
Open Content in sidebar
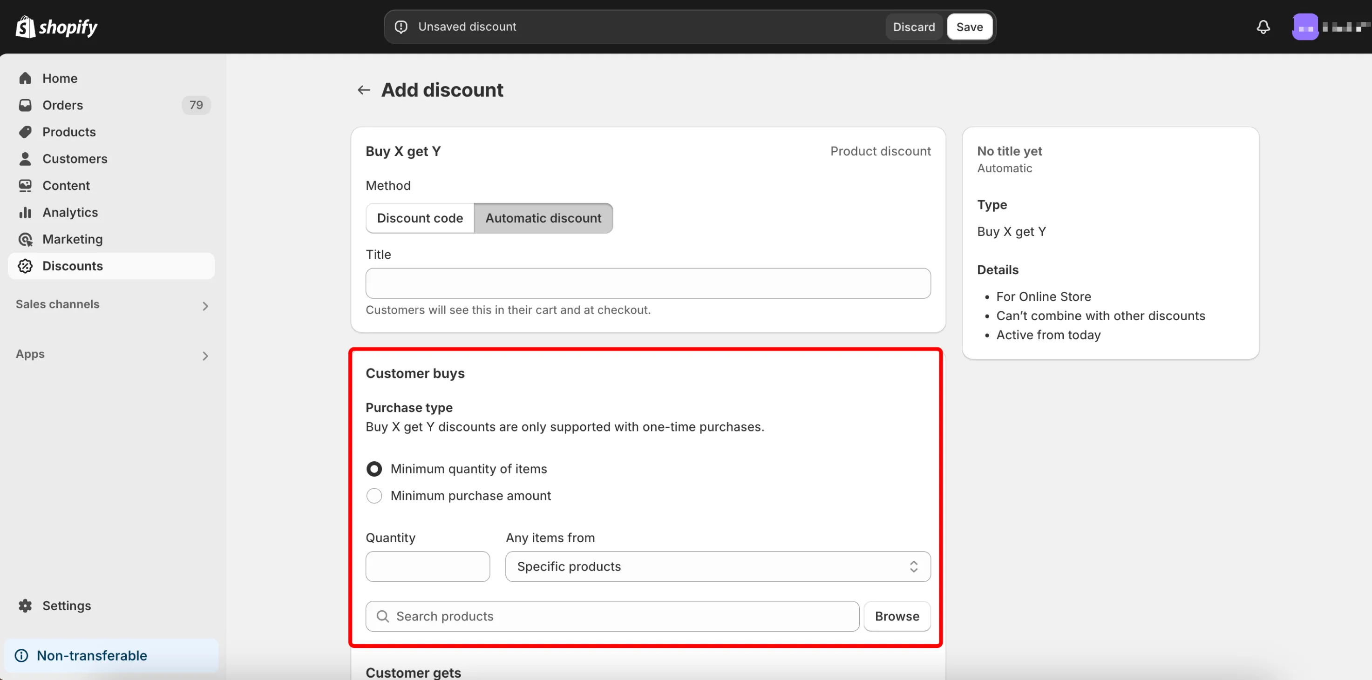tap(111, 185)
